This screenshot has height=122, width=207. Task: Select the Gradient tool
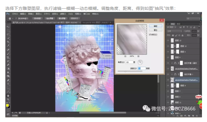(8, 69)
